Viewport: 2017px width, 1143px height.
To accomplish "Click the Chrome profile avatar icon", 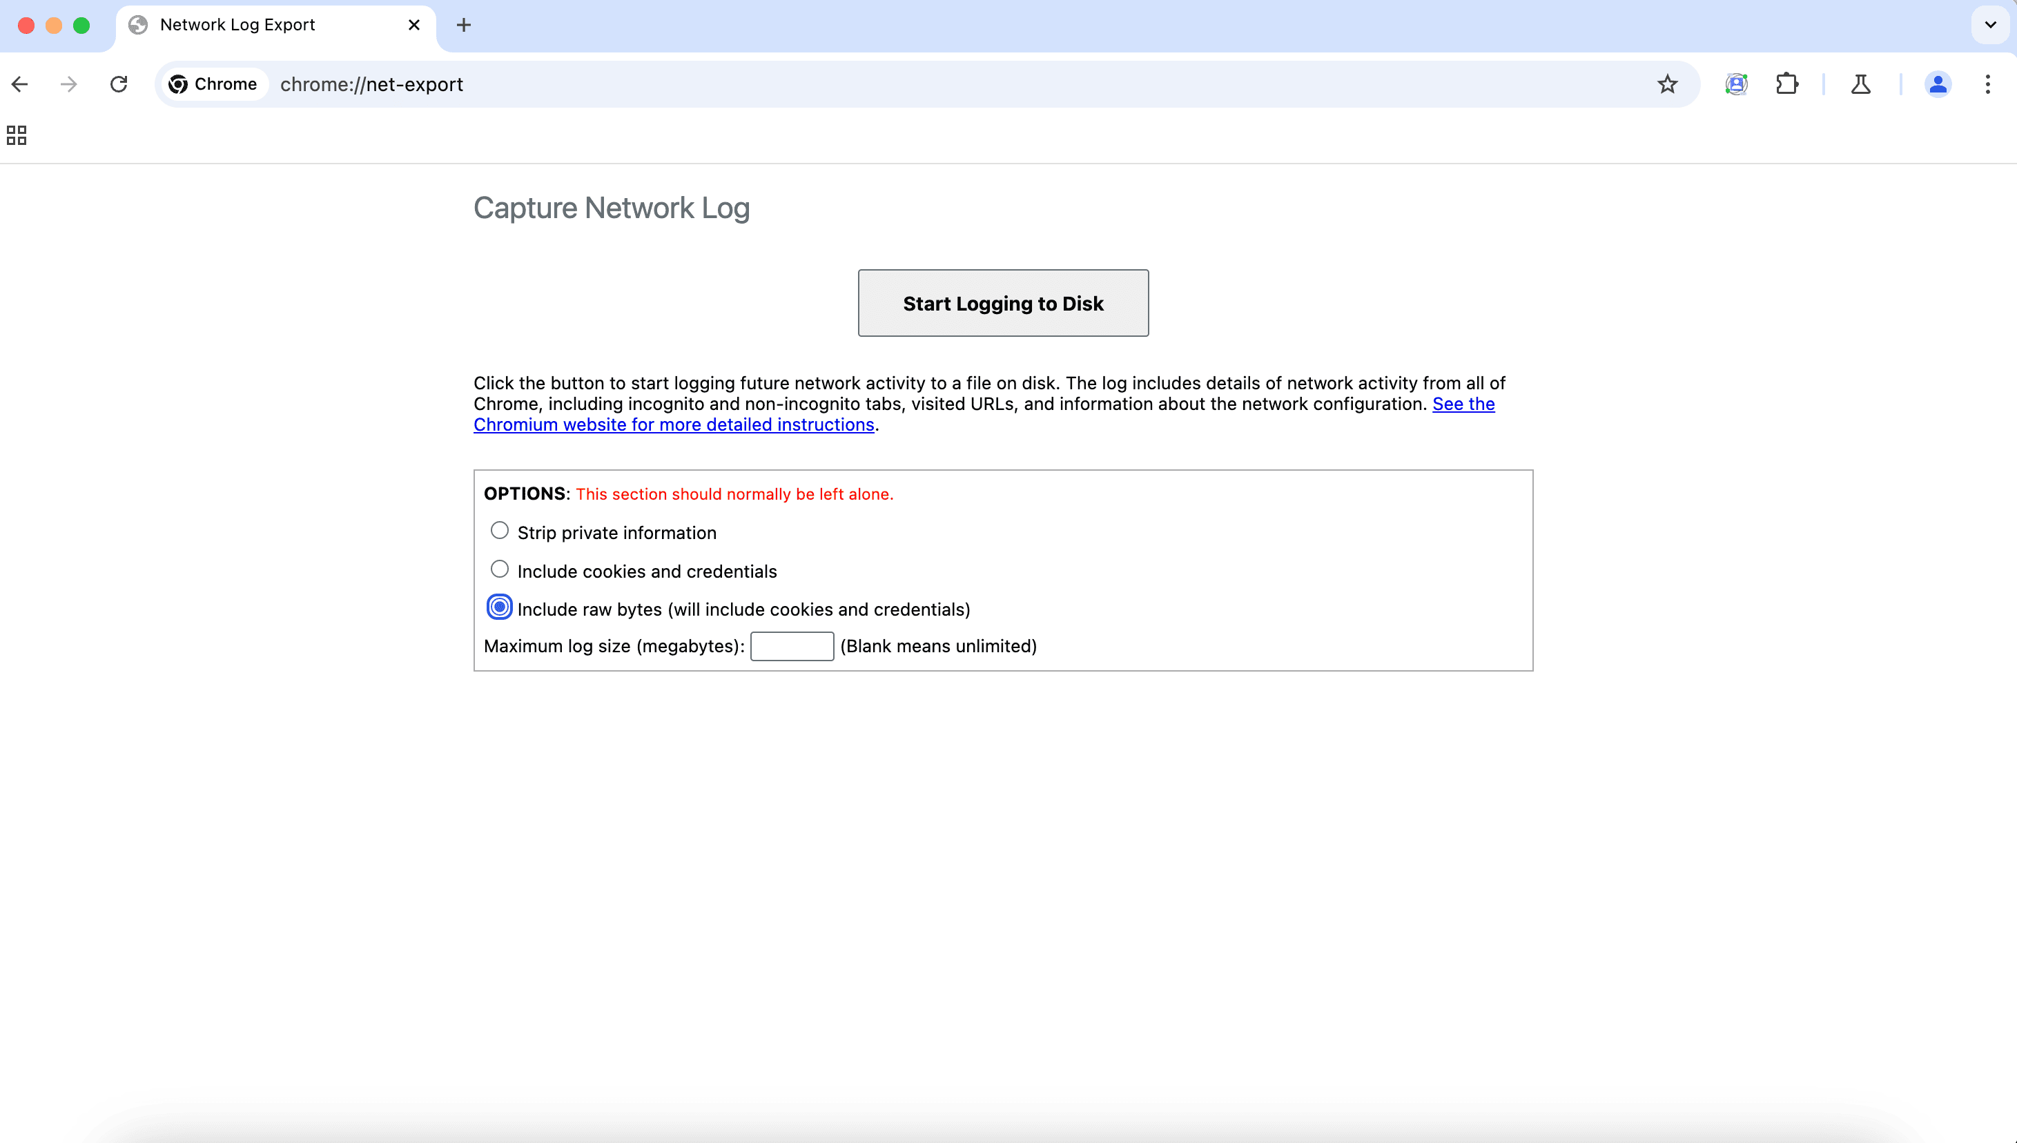I will 1938,84.
